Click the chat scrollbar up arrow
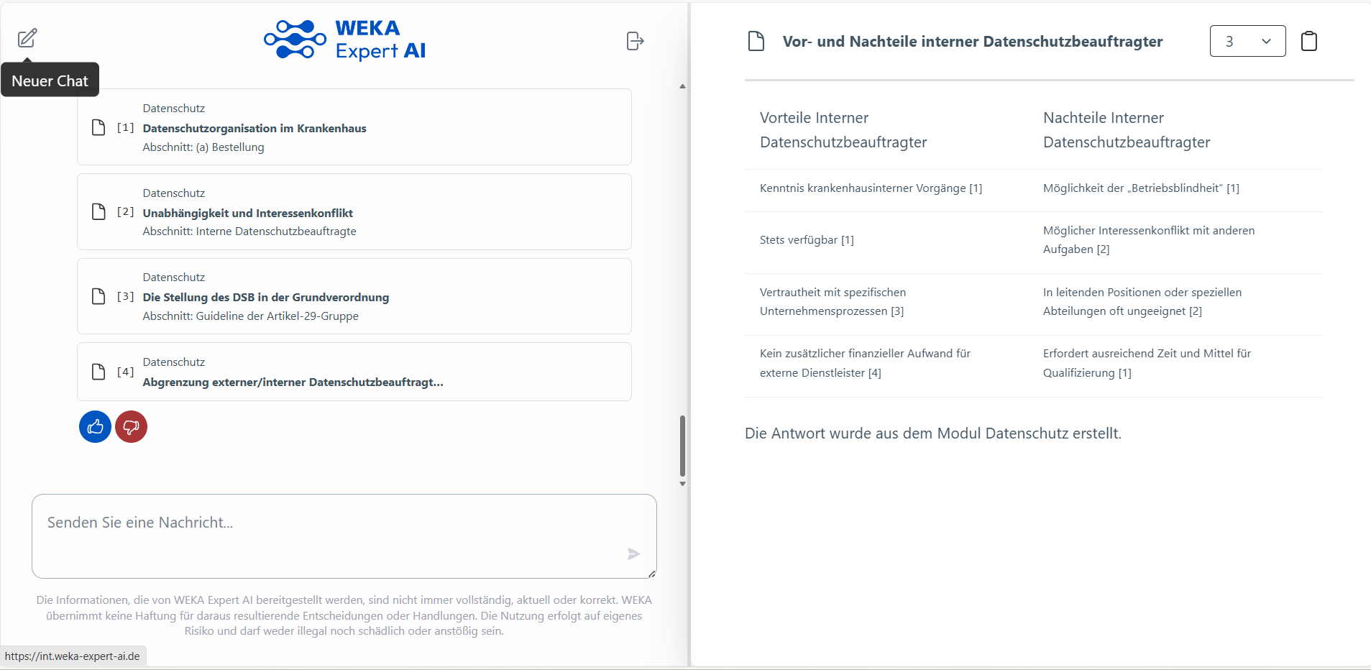1371x670 pixels. (682, 86)
